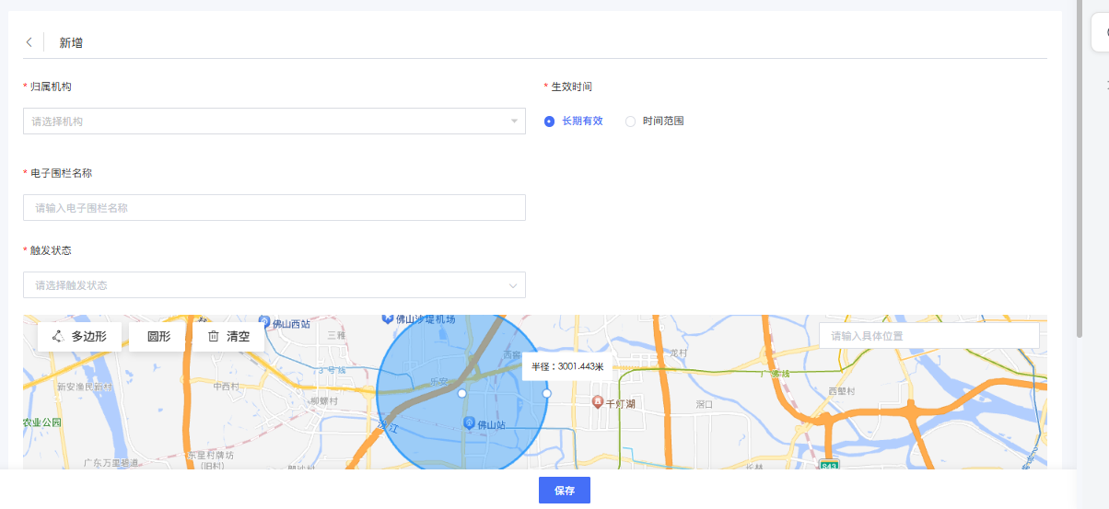The width and height of the screenshot is (1109, 509).
Task: Click the 请输入具体位置 map search box
Action: (x=928, y=336)
